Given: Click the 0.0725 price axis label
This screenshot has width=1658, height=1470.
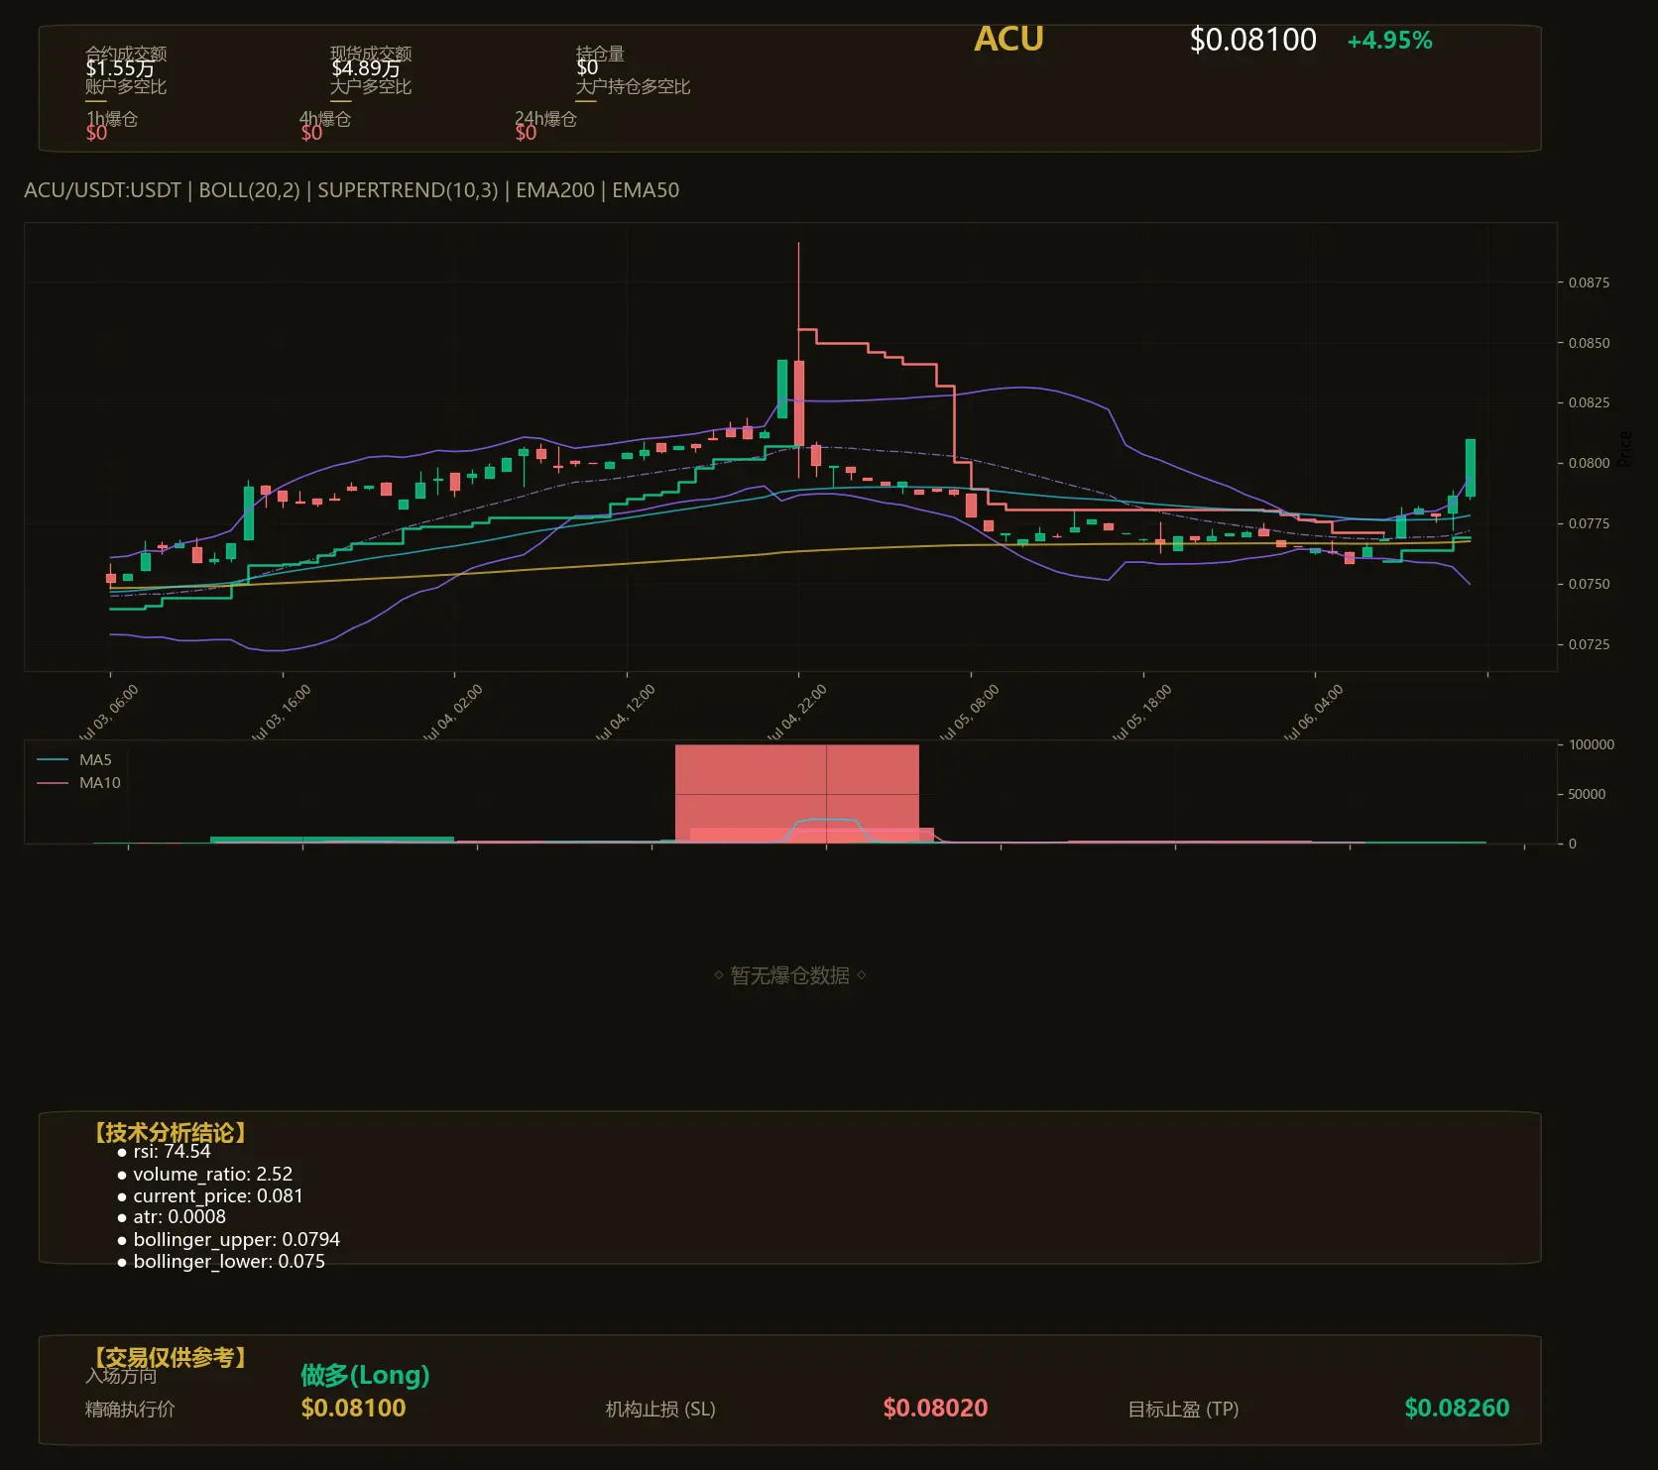Looking at the screenshot, I should [1589, 644].
